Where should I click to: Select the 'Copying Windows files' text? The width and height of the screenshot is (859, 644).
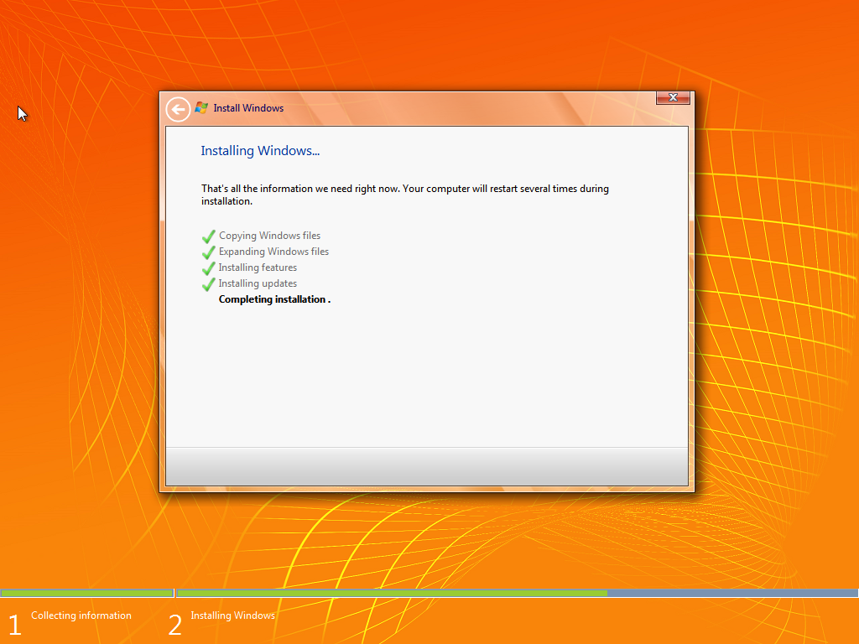pyautogui.click(x=269, y=236)
